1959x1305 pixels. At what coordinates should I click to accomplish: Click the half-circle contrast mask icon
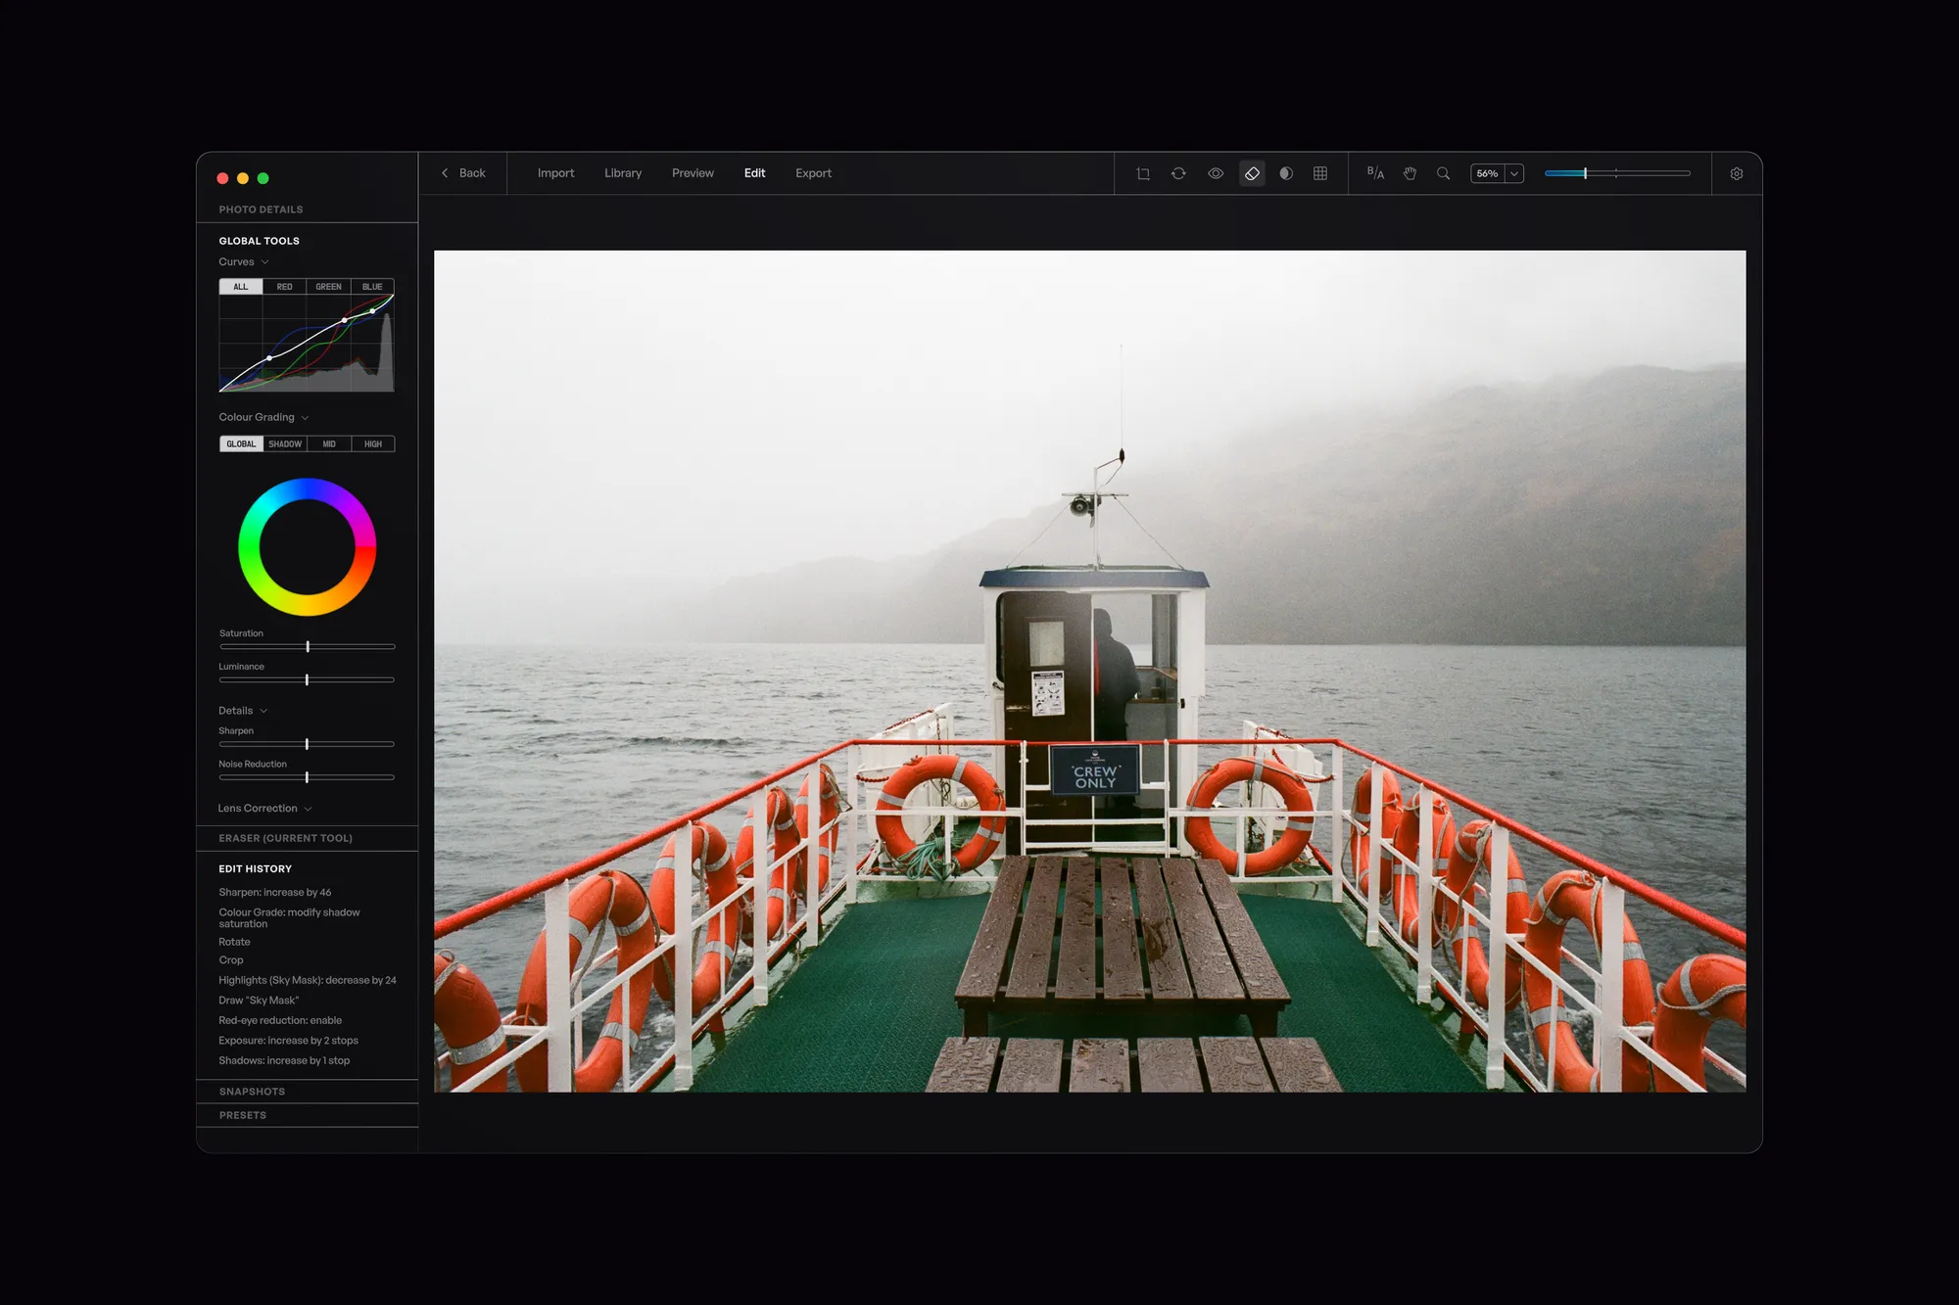pyautogui.click(x=1286, y=173)
